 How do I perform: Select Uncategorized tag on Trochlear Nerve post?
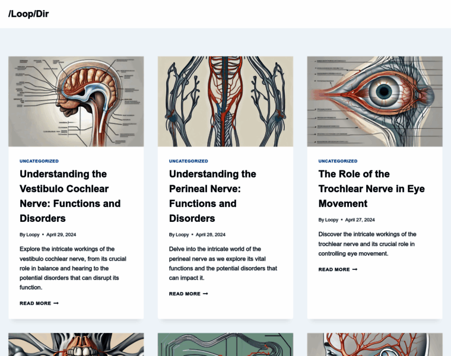coord(338,161)
